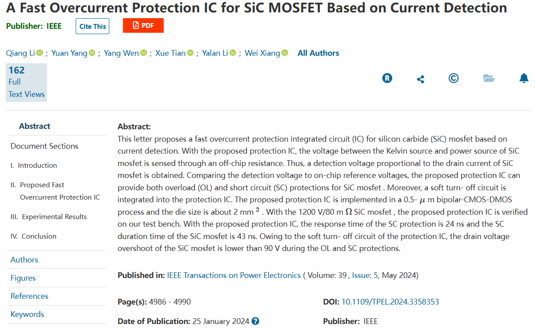This screenshot has height=328, width=535.
Task: Follow the DOI link
Action: coord(390,302)
